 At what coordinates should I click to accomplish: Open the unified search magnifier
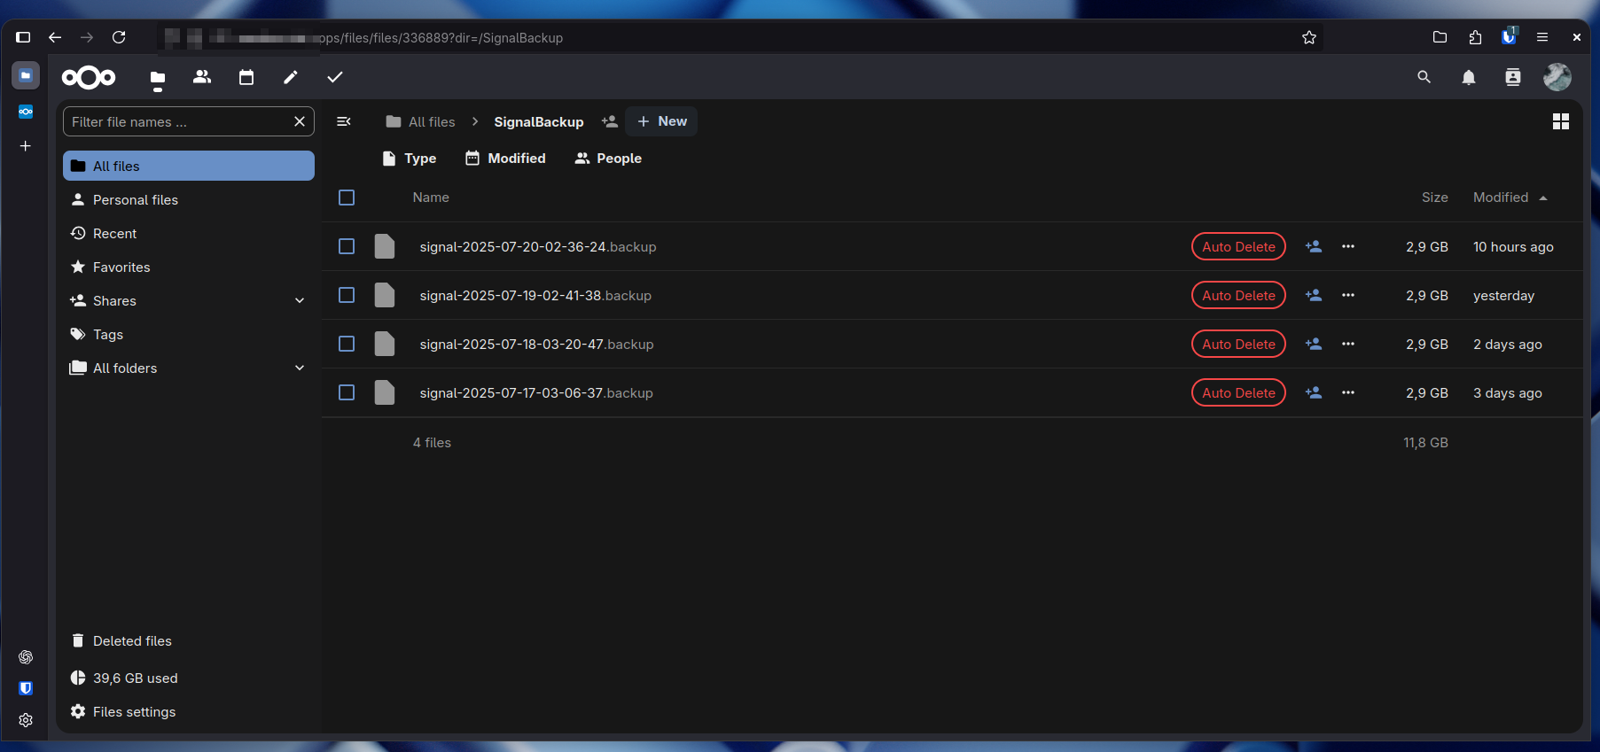[1424, 77]
